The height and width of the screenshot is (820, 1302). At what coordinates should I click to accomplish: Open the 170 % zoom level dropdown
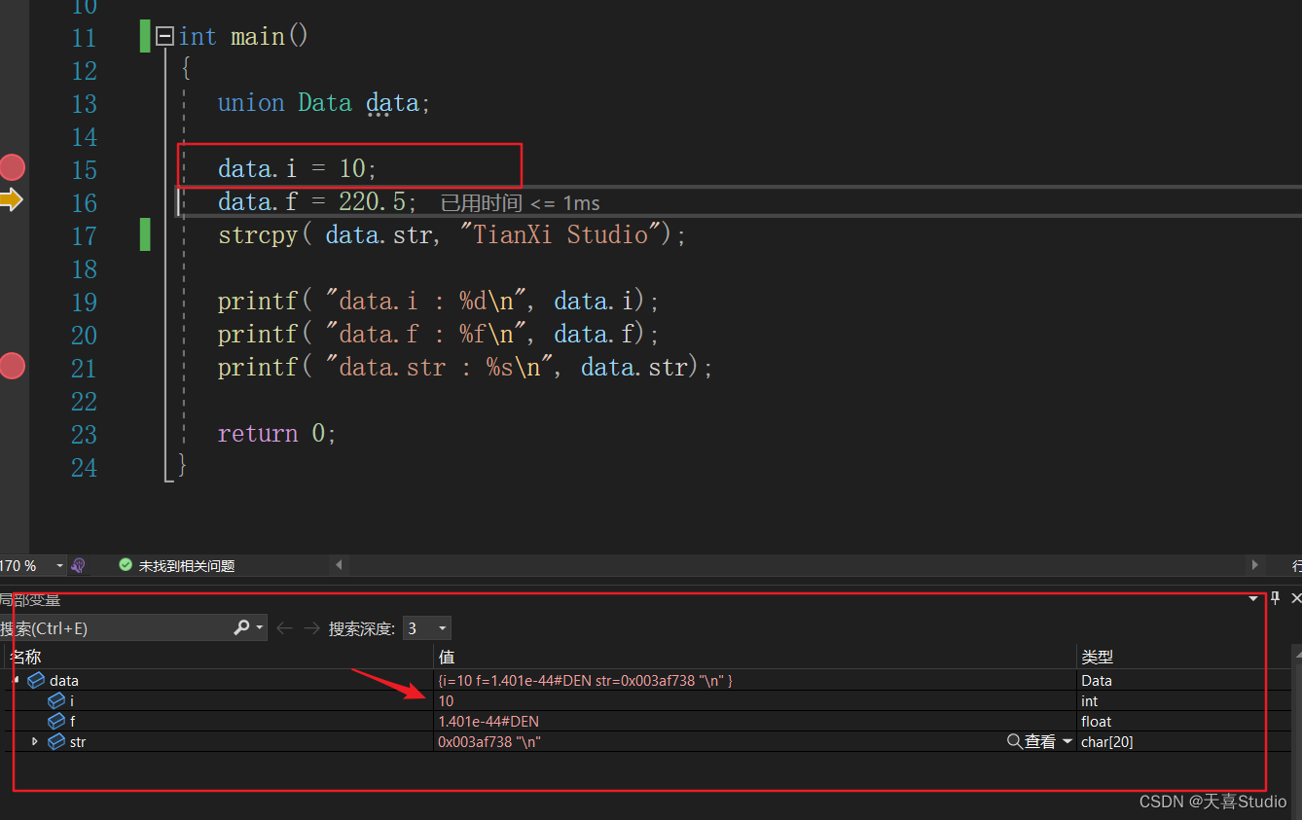tap(60, 565)
